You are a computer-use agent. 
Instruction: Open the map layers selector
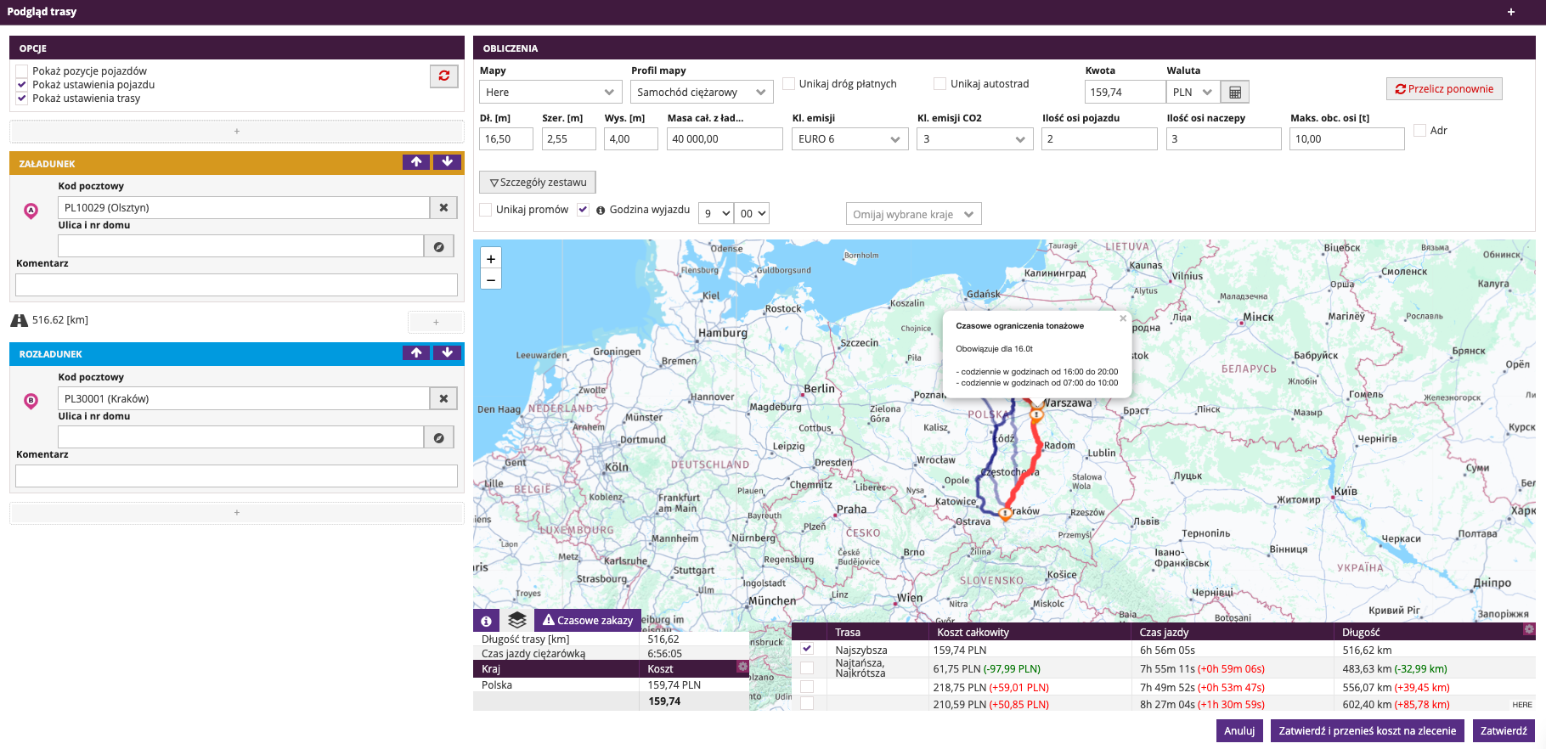[517, 620]
